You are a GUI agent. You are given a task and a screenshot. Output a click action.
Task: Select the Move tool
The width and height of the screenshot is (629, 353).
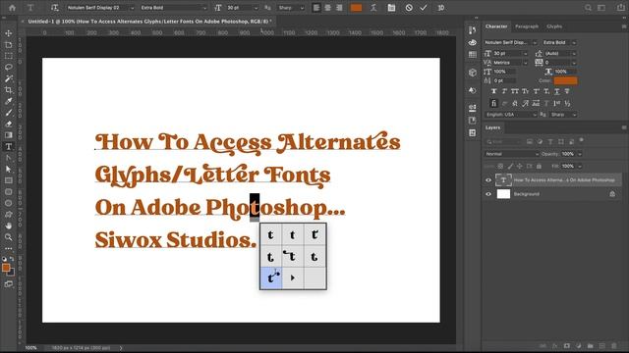point(9,33)
